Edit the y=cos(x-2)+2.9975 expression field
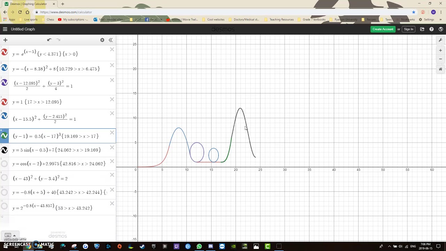The height and width of the screenshot is (251, 446). tap(59, 163)
